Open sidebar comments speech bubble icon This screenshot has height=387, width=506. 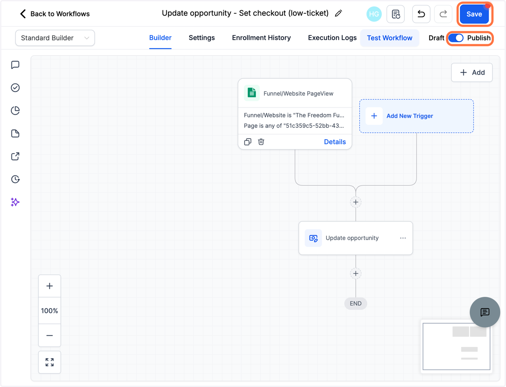pyautogui.click(x=15, y=65)
